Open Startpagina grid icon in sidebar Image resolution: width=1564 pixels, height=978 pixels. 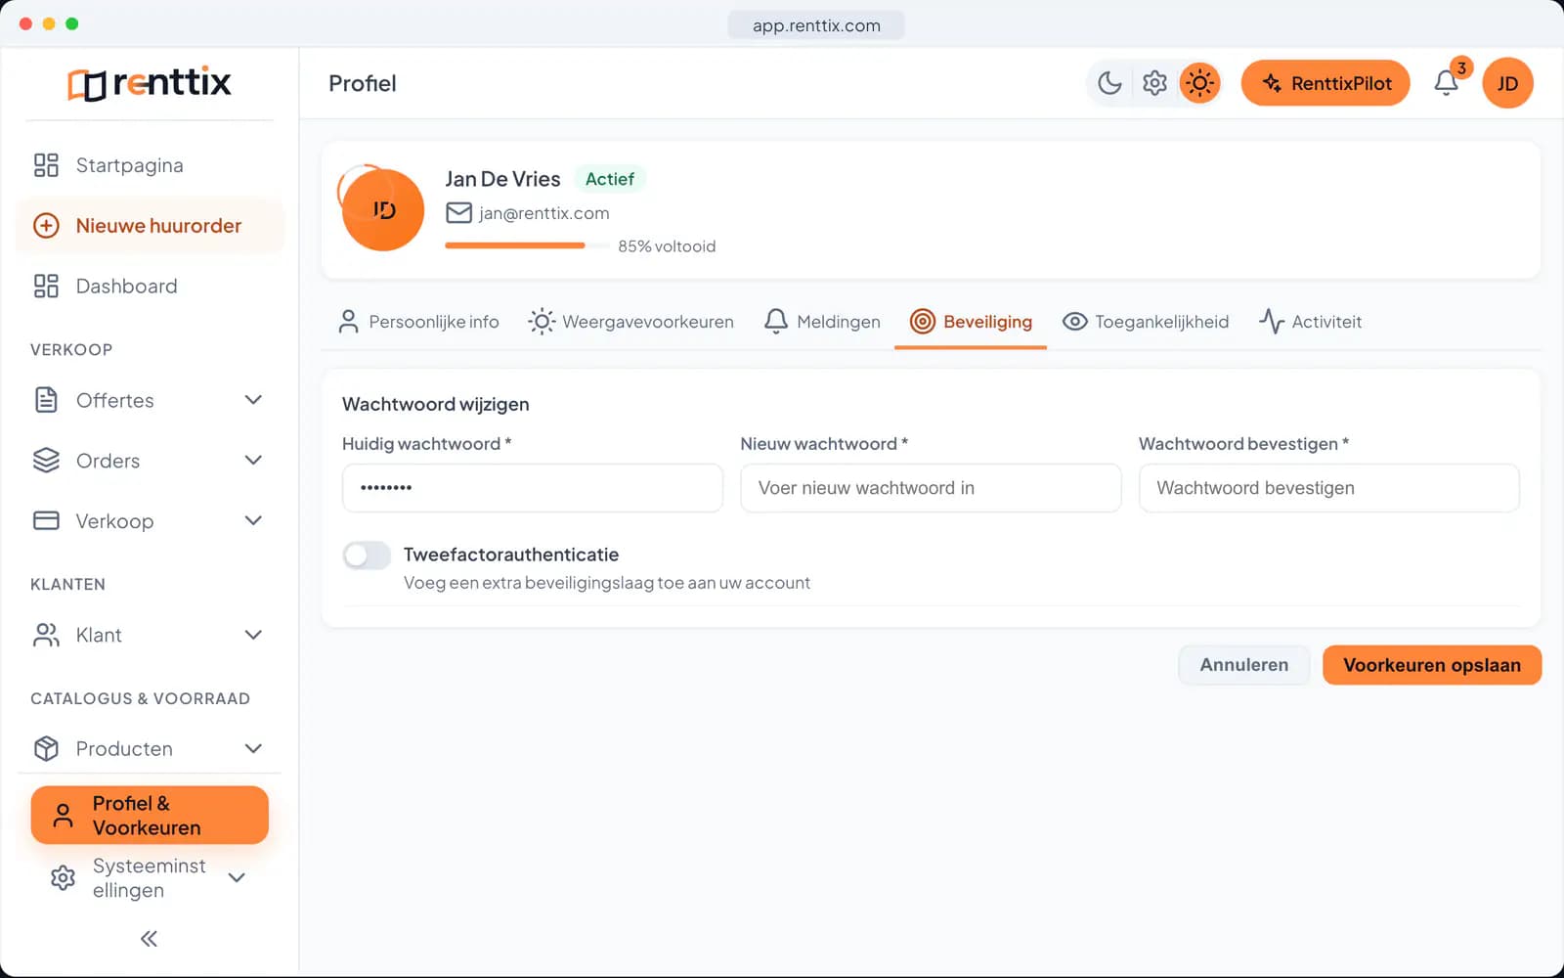[x=46, y=165]
